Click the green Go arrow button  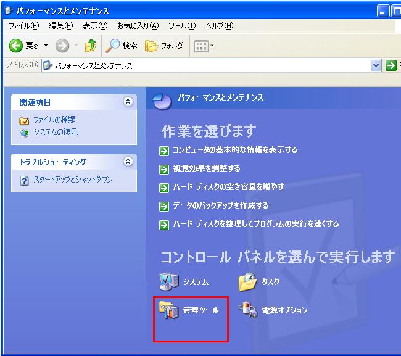[391, 65]
